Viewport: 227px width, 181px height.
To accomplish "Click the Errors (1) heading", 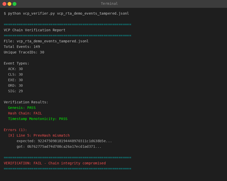I will (15, 130).
